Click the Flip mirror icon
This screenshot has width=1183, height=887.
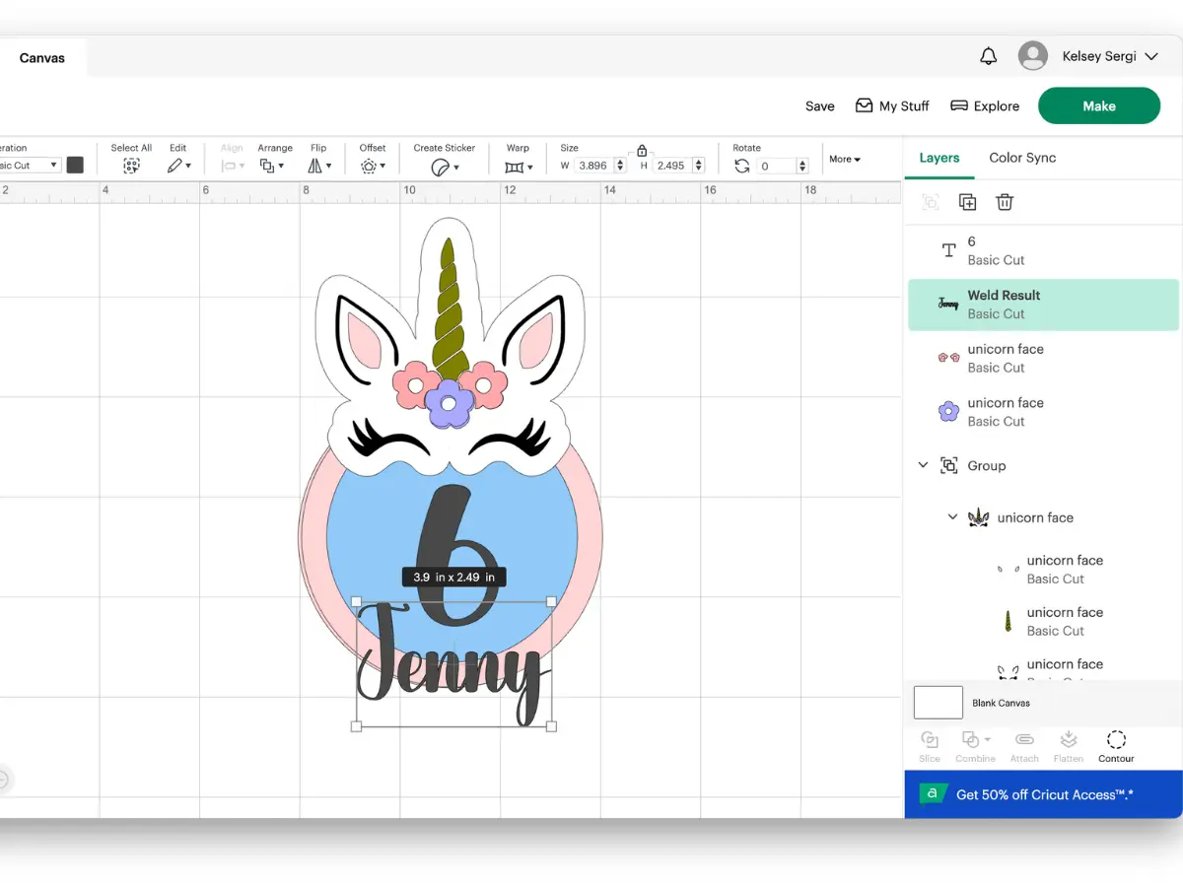click(x=314, y=167)
